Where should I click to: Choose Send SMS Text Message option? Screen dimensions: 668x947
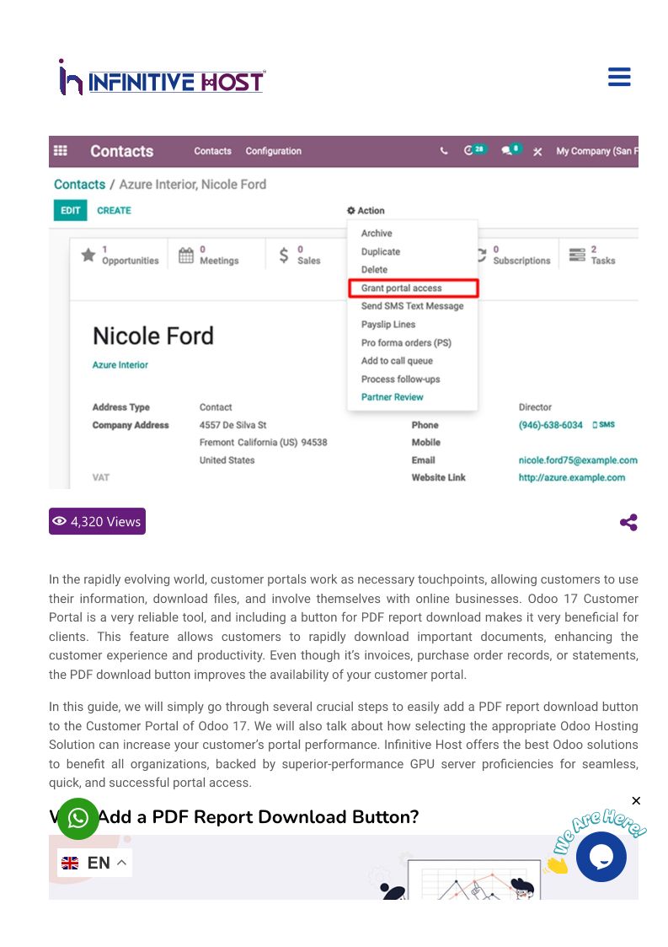(x=412, y=306)
